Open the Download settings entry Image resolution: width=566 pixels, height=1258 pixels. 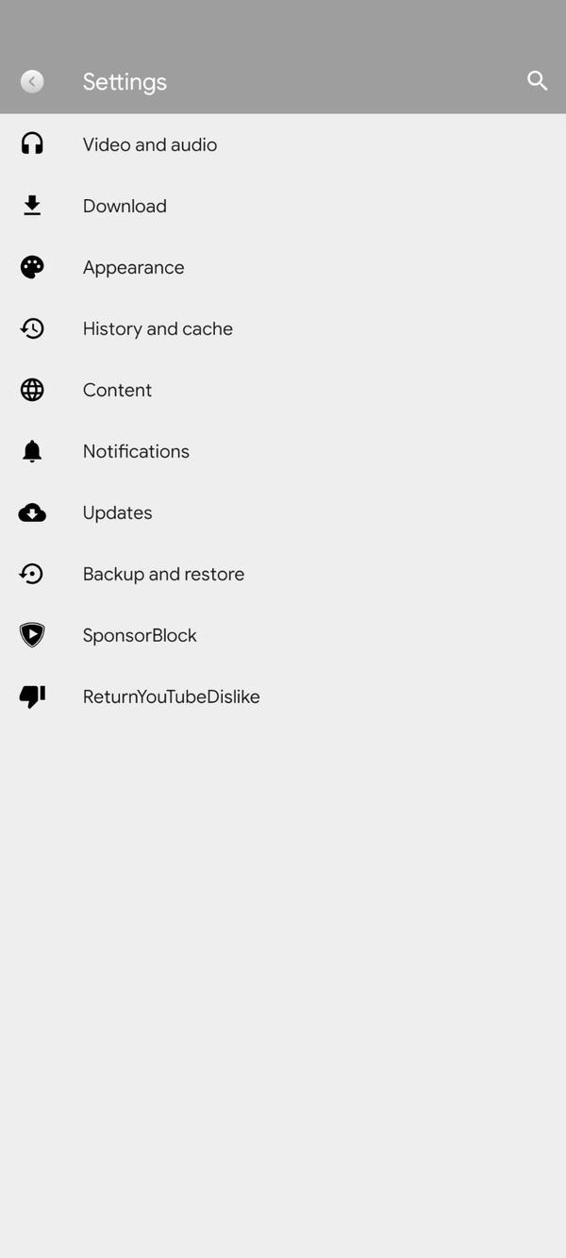[124, 205]
